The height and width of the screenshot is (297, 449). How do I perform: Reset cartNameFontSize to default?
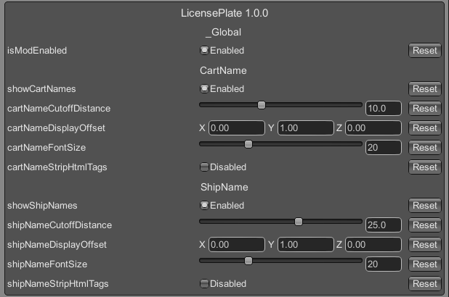[x=424, y=148]
